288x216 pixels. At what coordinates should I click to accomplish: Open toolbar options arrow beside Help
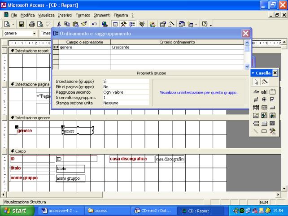click(x=211, y=25)
